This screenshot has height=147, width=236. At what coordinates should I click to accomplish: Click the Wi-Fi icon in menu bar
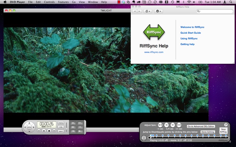pos(189,2)
